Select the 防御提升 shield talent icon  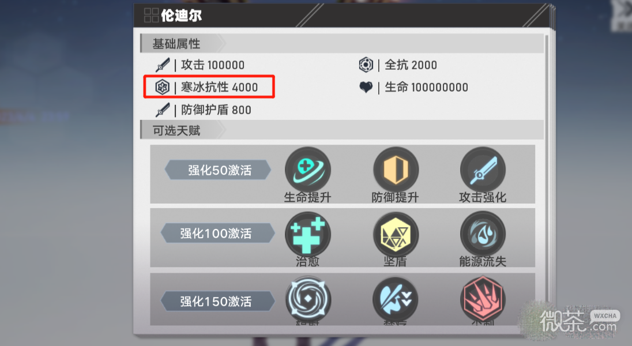[x=396, y=170]
